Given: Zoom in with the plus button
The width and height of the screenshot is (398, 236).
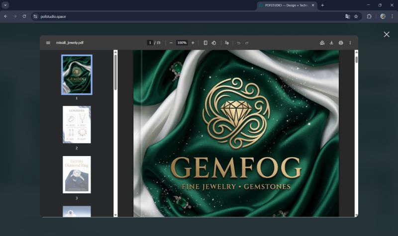Looking at the screenshot, I should pyautogui.click(x=193, y=43).
